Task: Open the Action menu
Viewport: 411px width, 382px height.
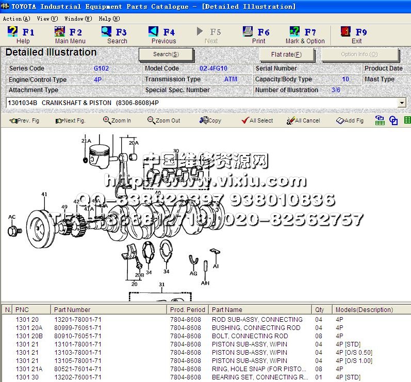Action: coord(16,19)
